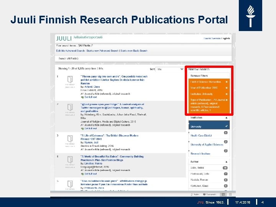Viewport: 276px width, 207px height.
Task: Click the Get full text icon for result 4
Action: click(x=82, y=174)
